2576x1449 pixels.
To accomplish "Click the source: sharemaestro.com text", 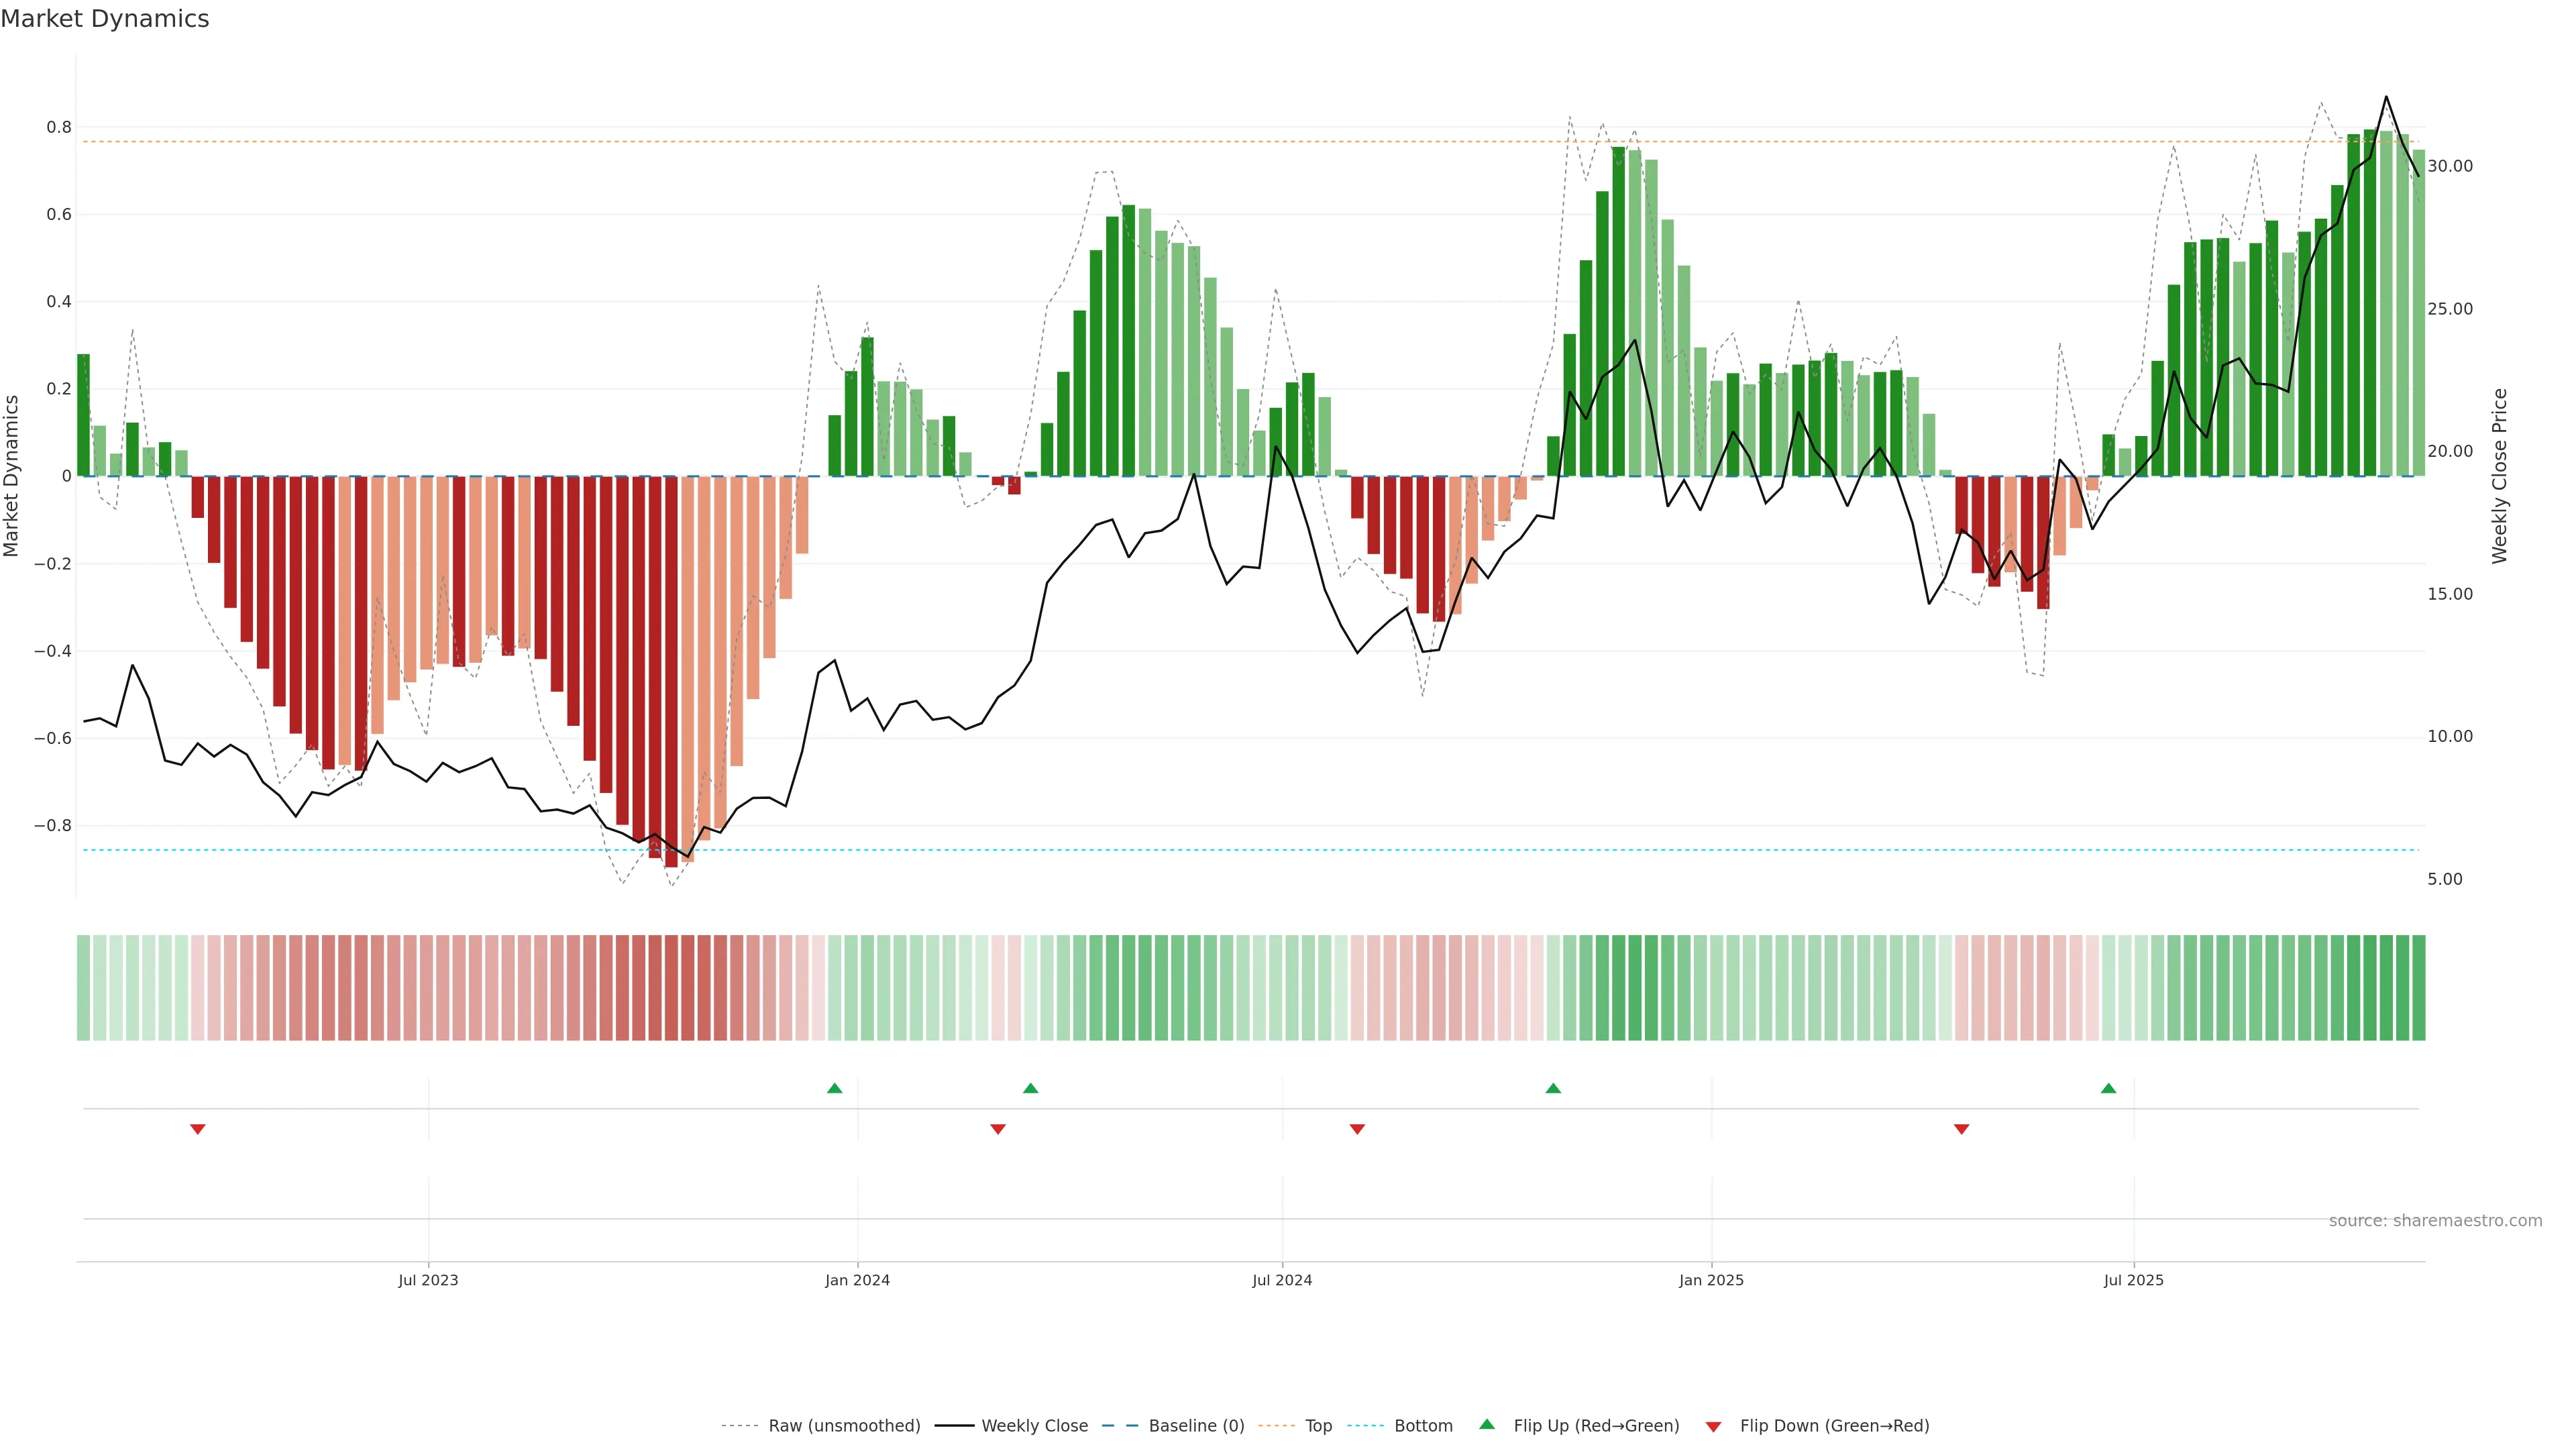I will tap(2435, 1221).
